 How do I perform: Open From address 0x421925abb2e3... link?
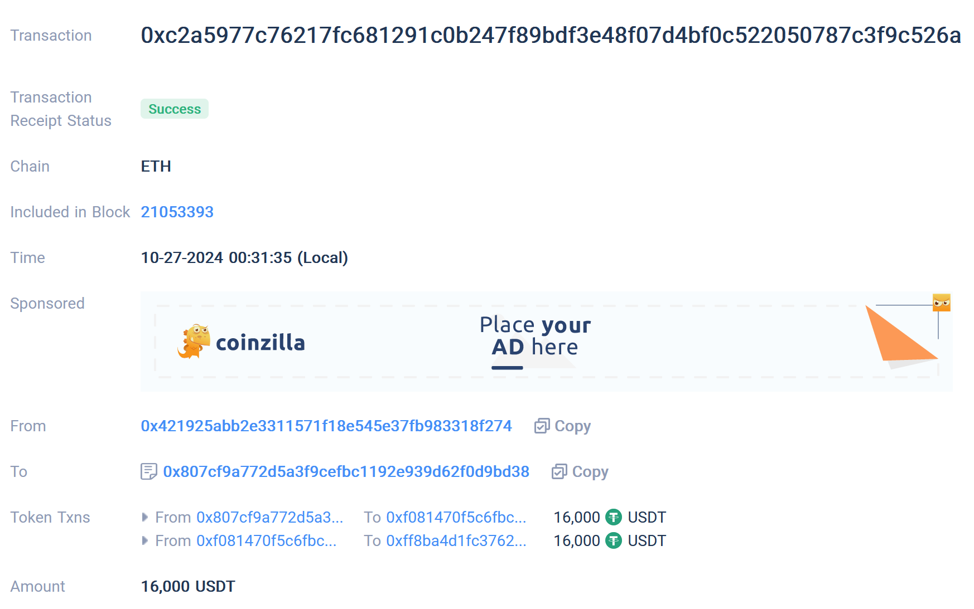tap(326, 426)
